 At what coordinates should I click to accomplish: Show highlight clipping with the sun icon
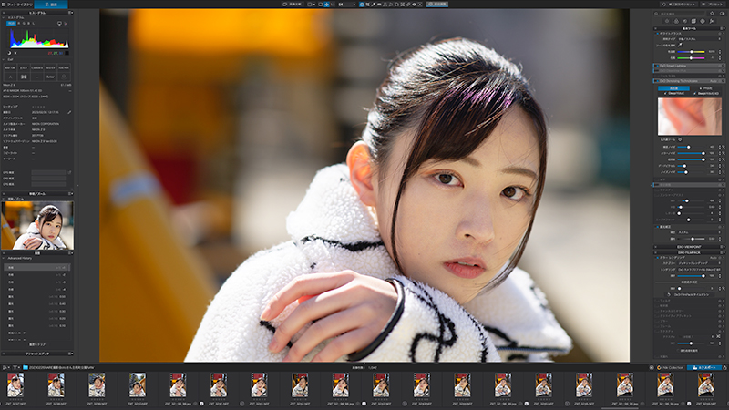point(15,53)
